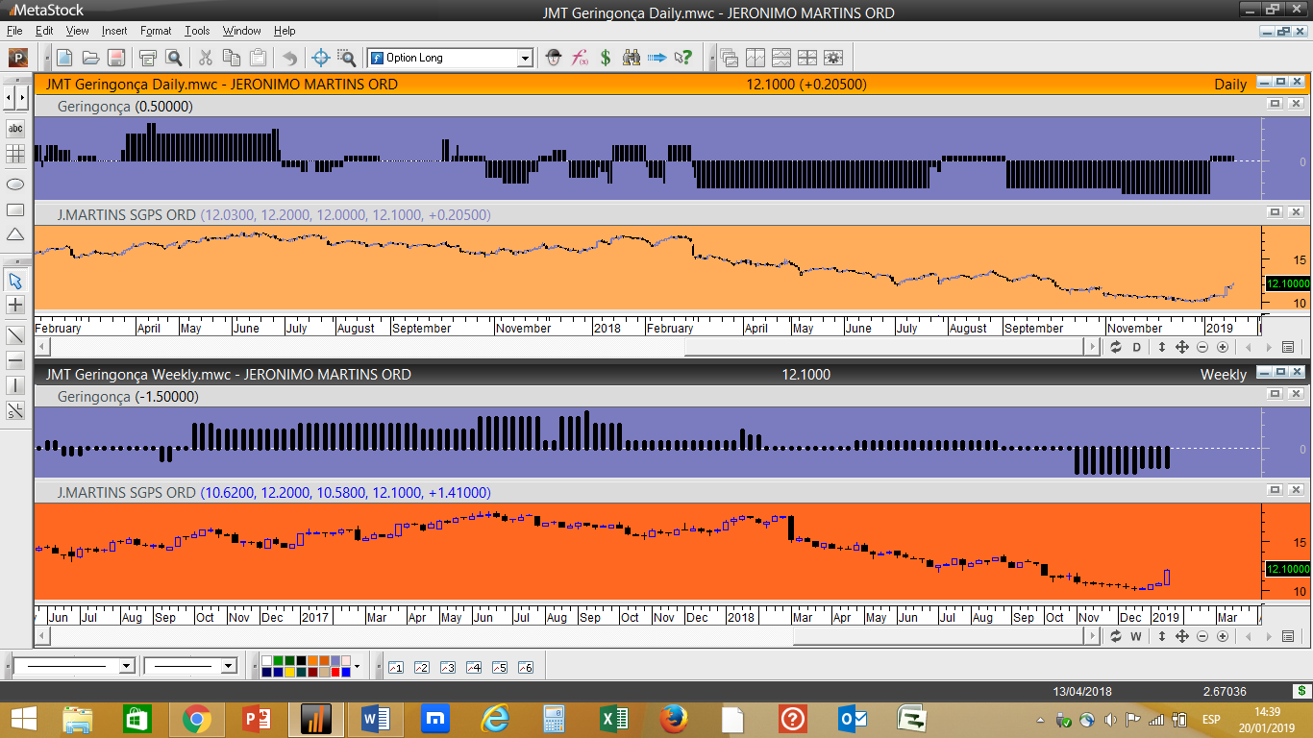Open the first line style dropdown

pyautogui.click(x=126, y=666)
